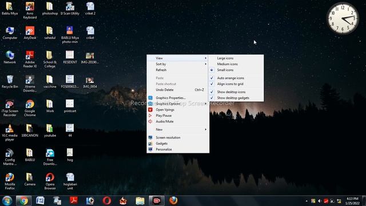The width and height of the screenshot is (366, 206).
Task: Open Opera from the taskbar
Action: point(107,201)
